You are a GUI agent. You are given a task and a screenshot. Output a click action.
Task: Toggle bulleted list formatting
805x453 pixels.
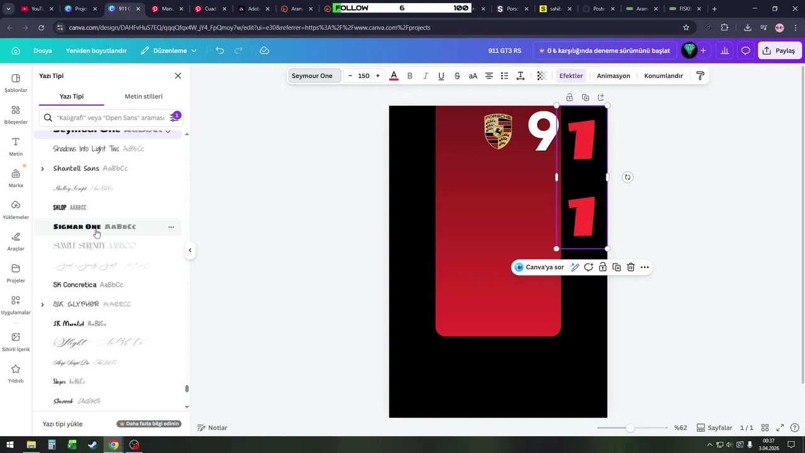[x=504, y=75]
